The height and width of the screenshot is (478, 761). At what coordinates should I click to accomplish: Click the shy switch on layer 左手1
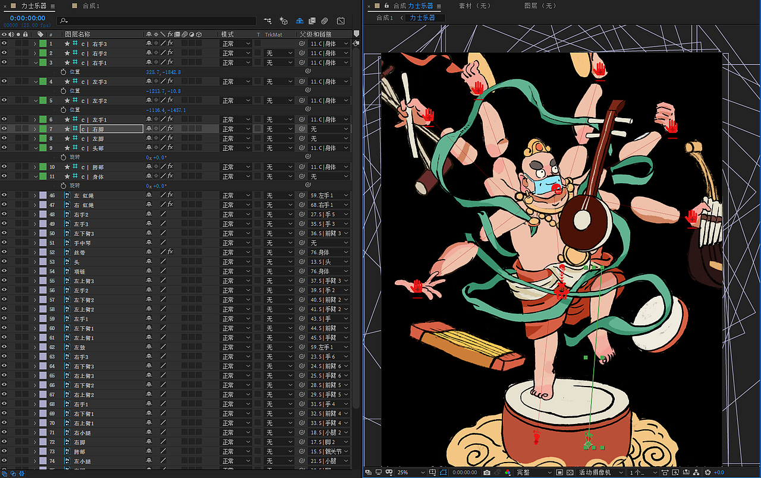tap(149, 119)
